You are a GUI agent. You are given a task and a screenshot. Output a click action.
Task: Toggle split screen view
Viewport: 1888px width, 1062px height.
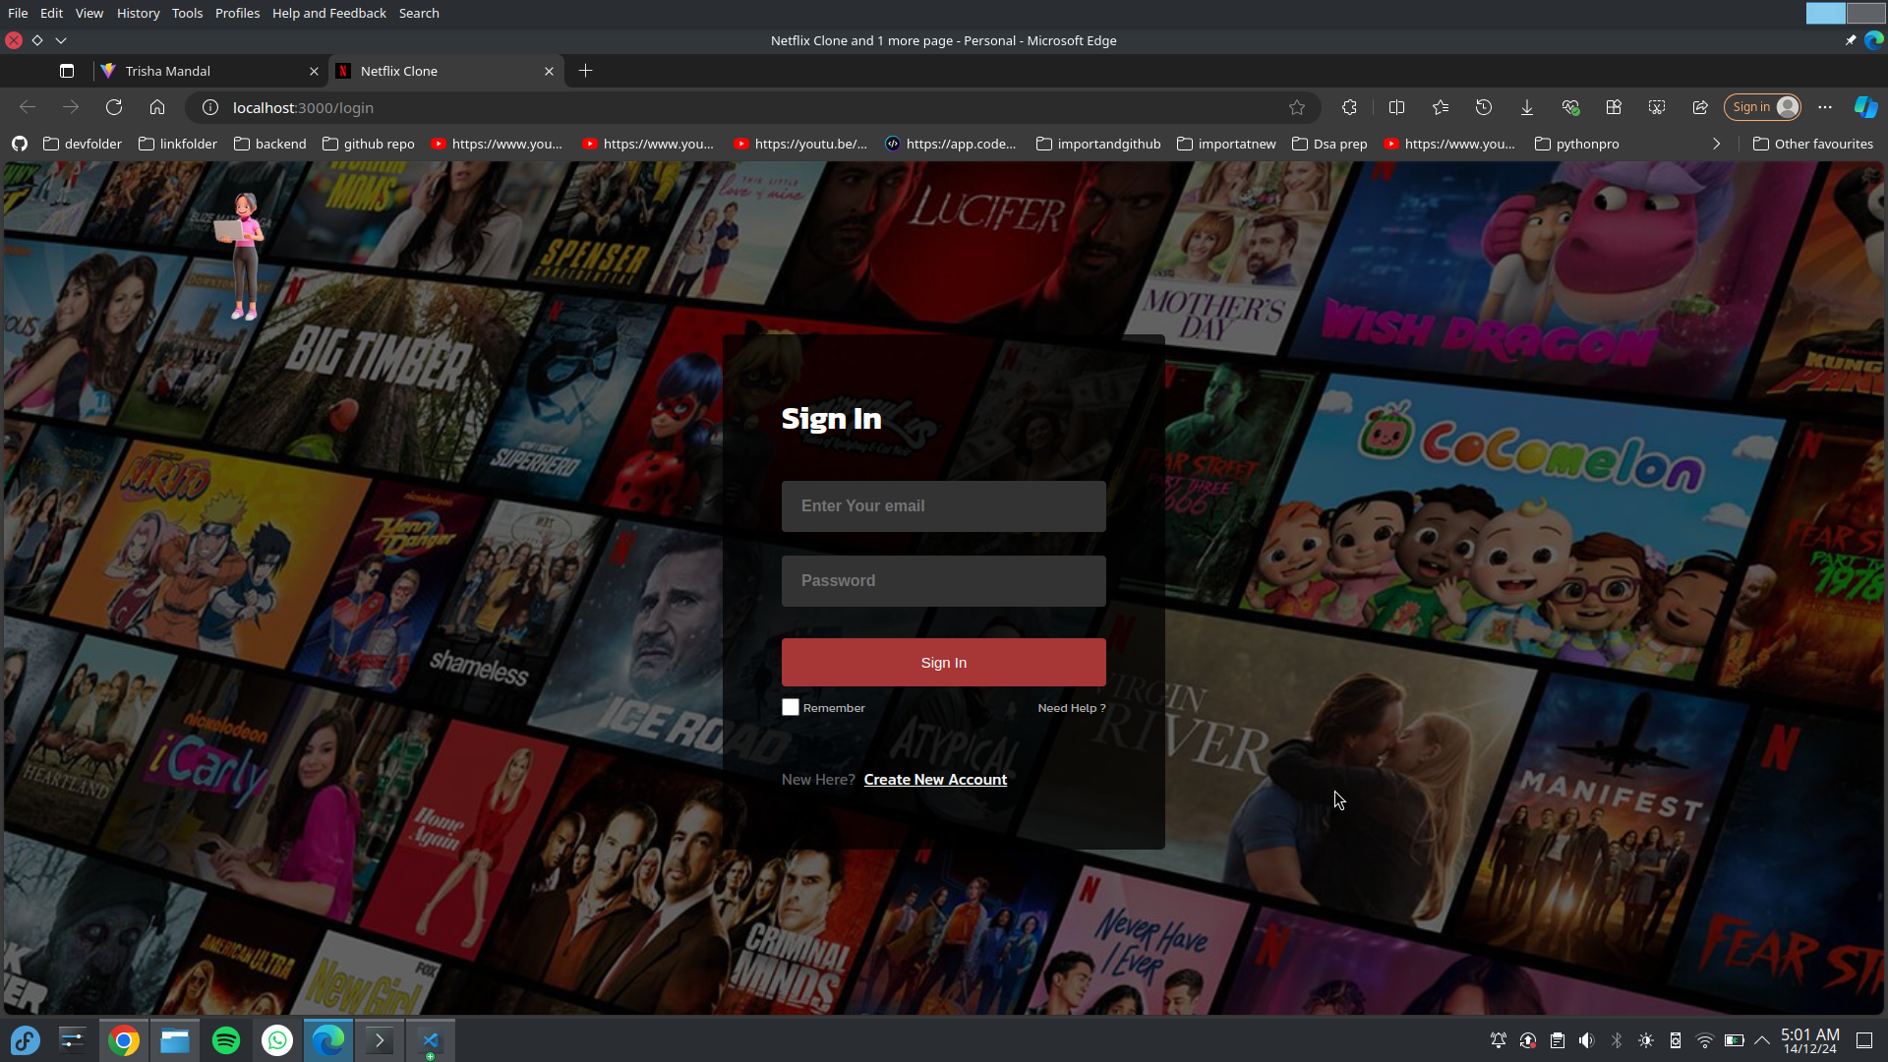click(1396, 107)
